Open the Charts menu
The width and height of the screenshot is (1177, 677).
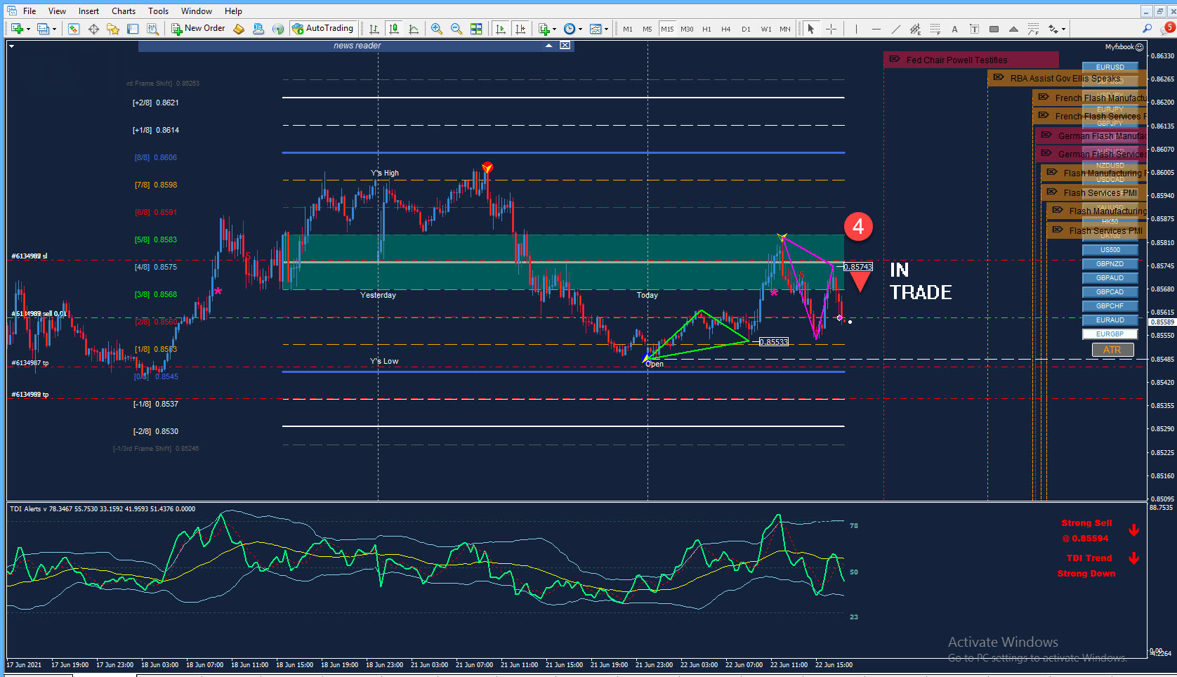point(124,11)
